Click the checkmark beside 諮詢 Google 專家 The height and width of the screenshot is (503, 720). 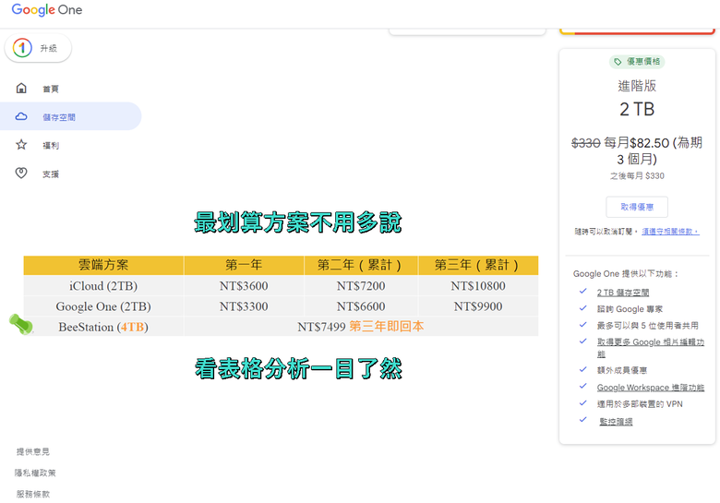coord(583,308)
